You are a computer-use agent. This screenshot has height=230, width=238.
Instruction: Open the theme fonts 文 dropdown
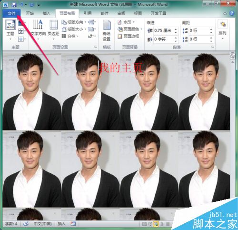pyautogui.click(x=22, y=31)
